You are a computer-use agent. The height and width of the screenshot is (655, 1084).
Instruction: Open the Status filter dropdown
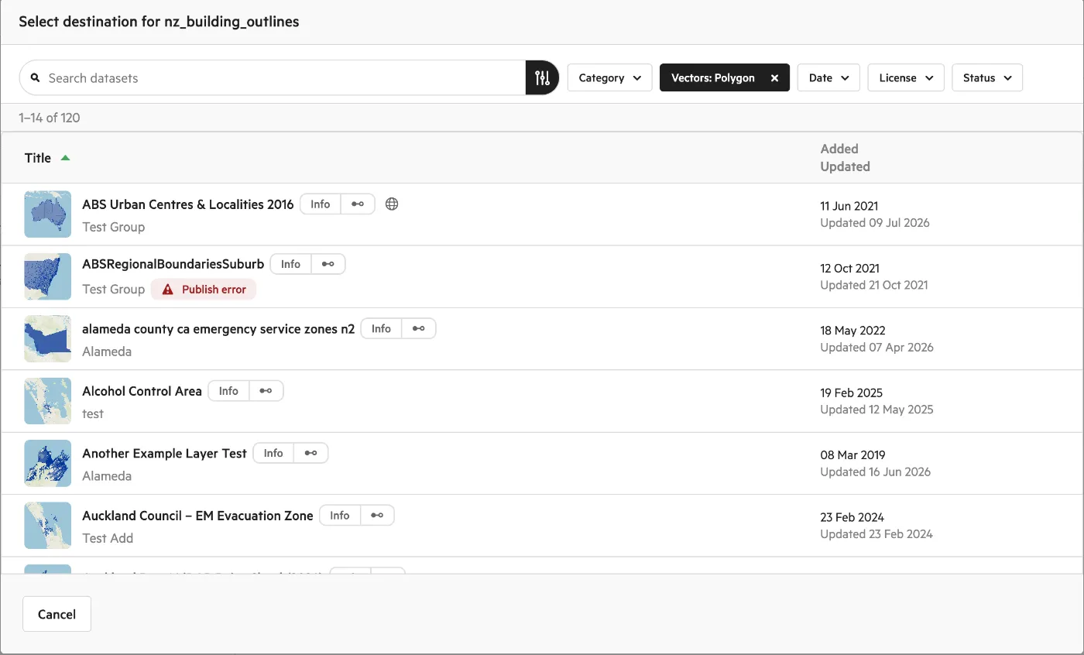987,78
